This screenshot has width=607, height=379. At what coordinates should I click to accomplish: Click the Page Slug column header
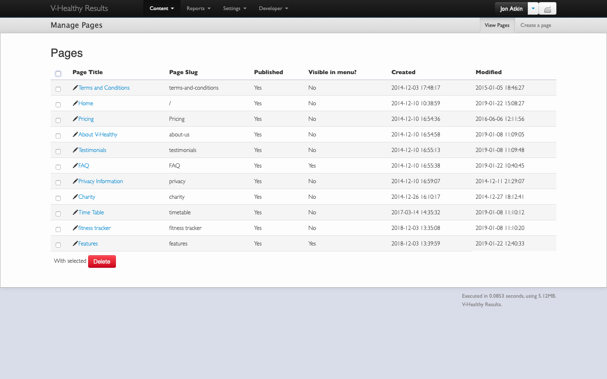click(183, 72)
